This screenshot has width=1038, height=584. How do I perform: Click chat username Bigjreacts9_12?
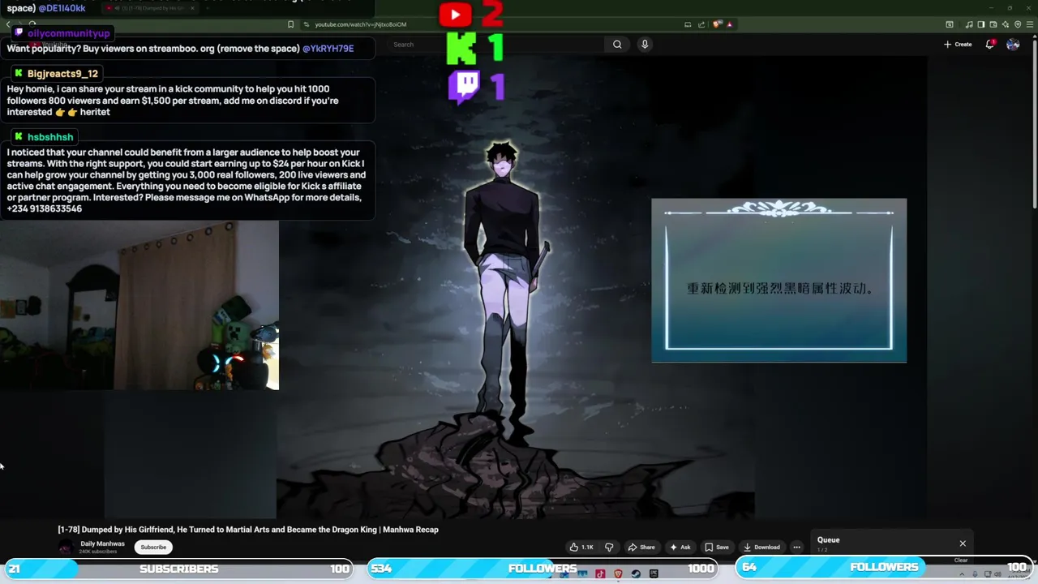tap(62, 74)
